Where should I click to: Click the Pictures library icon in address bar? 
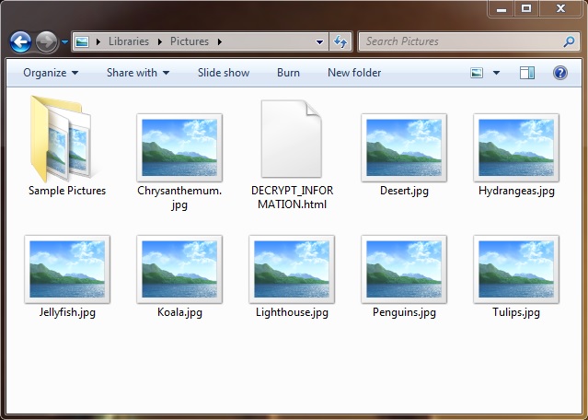click(x=82, y=41)
